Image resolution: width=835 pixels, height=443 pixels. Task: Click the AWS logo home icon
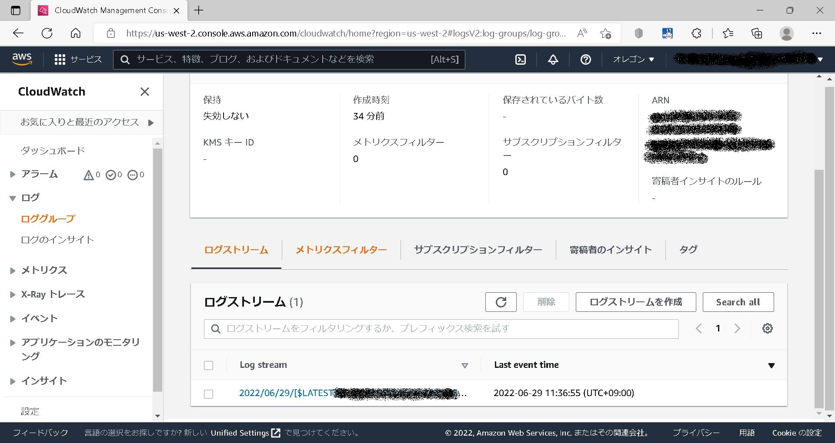tap(22, 59)
